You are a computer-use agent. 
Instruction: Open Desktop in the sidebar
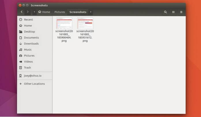[29, 31]
